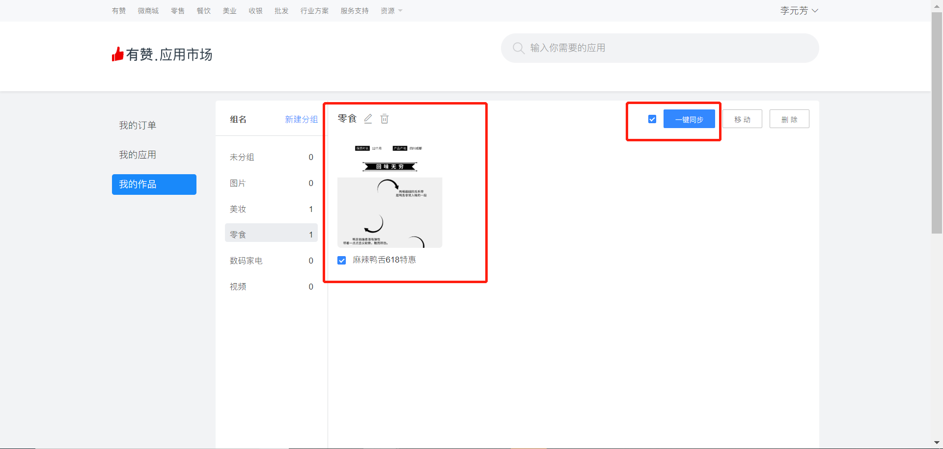Click the 删除 button at top right
Image resolution: width=943 pixels, height=449 pixels.
coord(789,119)
